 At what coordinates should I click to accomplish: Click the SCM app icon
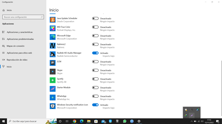[x=52, y=63]
